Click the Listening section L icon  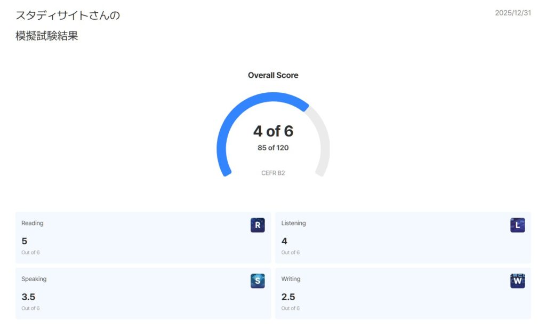517,225
